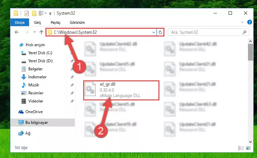This screenshot has width=257, height=158.
Task: Refresh the System32 folder view
Action: coord(160,32)
